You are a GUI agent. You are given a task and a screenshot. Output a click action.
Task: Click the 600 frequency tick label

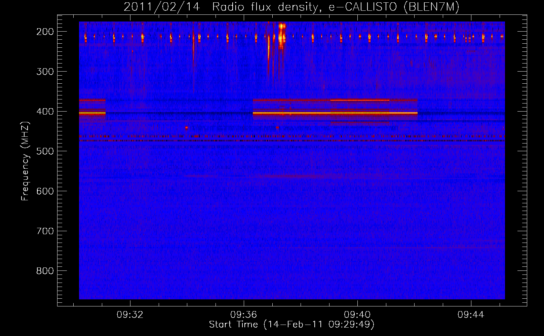coord(45,191)
